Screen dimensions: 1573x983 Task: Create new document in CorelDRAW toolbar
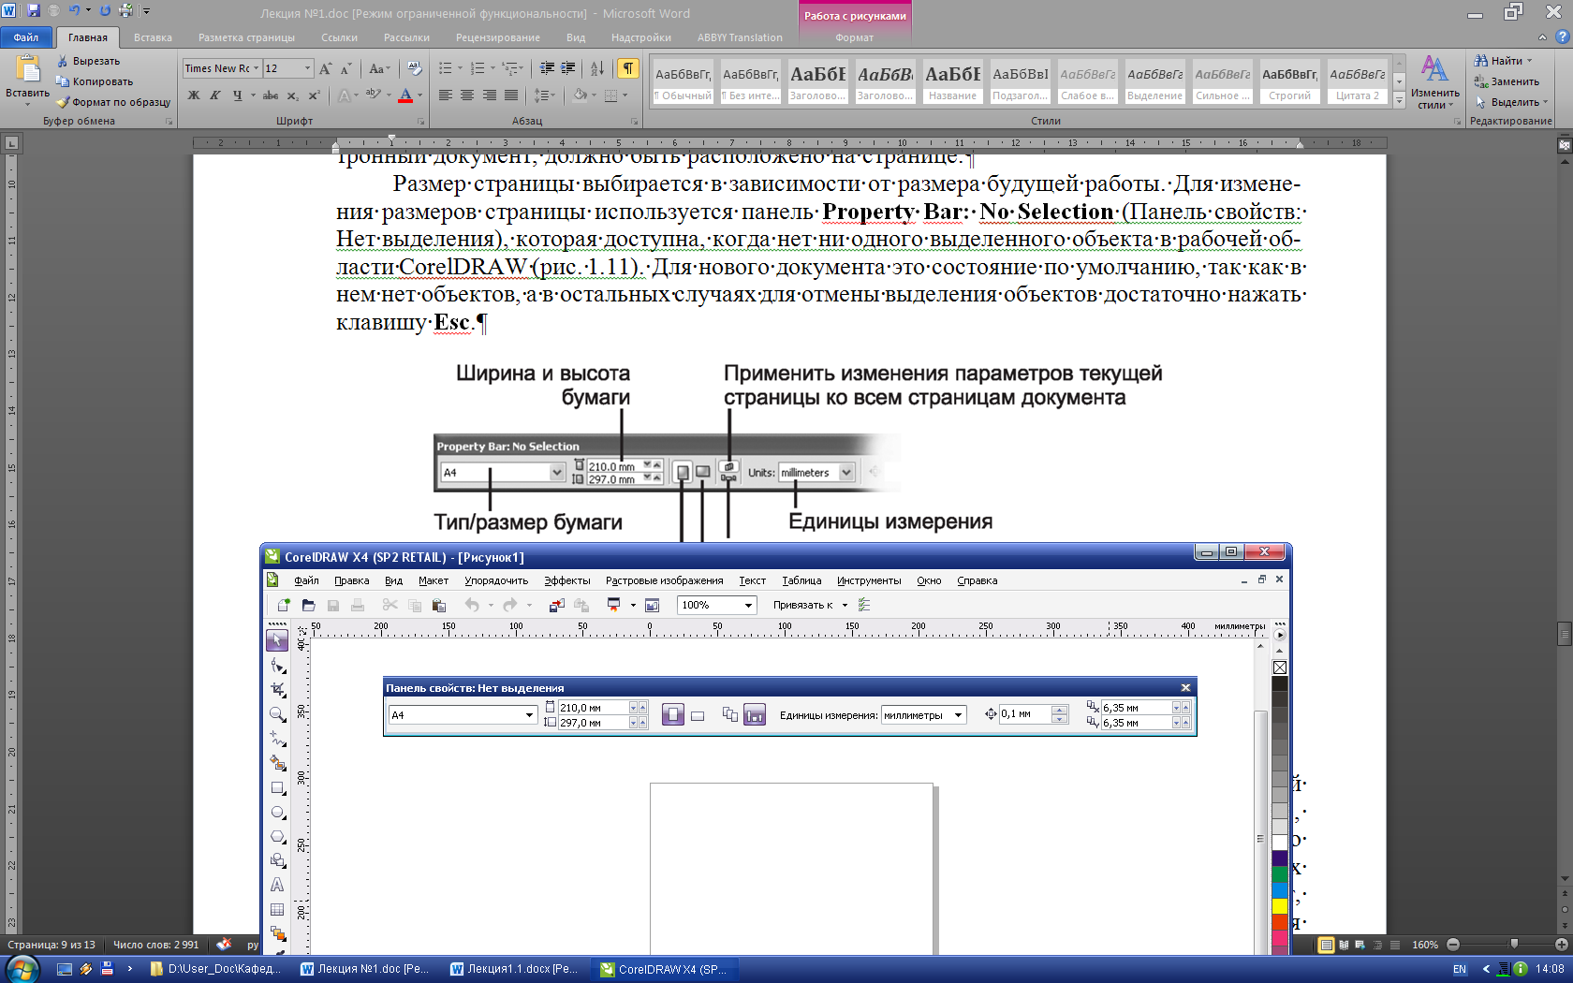(x=283, y=605)
